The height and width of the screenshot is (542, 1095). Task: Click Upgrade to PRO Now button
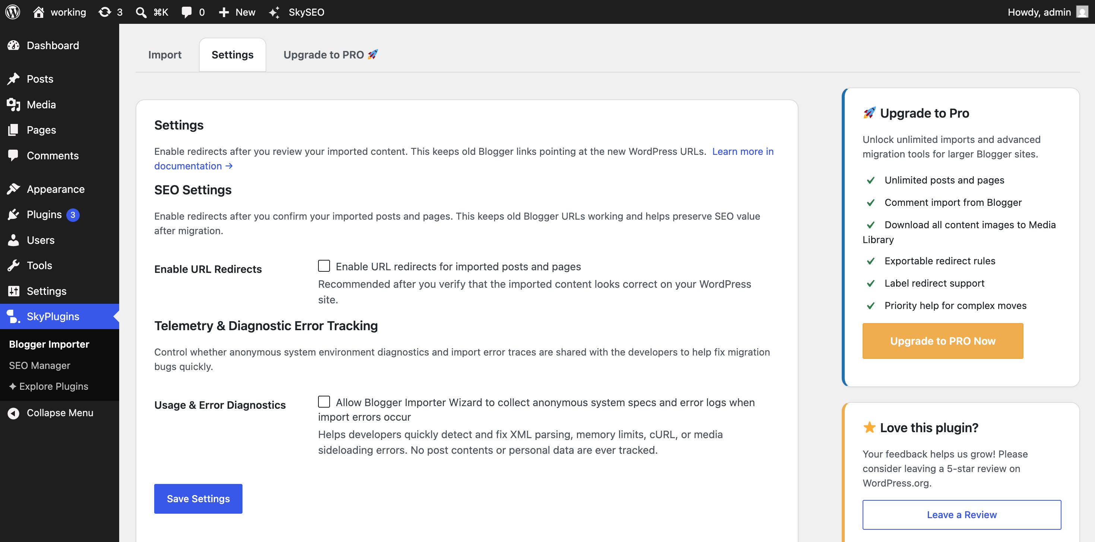tap(943, 341)
